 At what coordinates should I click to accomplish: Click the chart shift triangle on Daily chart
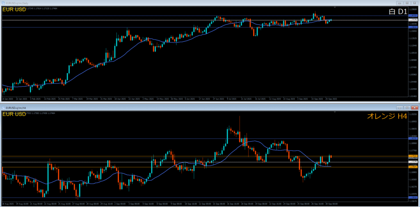[335, 7]
